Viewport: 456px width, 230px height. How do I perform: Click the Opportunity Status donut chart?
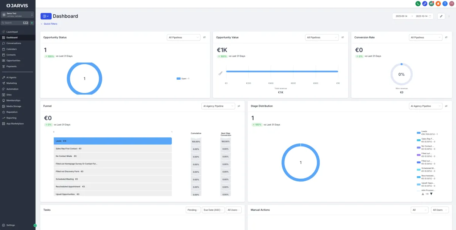tap(84, 78)
